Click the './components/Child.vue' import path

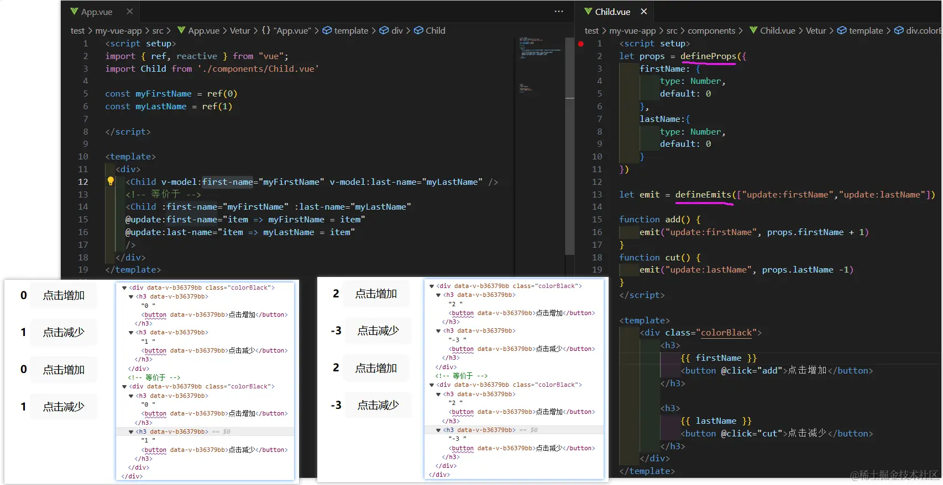click(x=258, y=69)
